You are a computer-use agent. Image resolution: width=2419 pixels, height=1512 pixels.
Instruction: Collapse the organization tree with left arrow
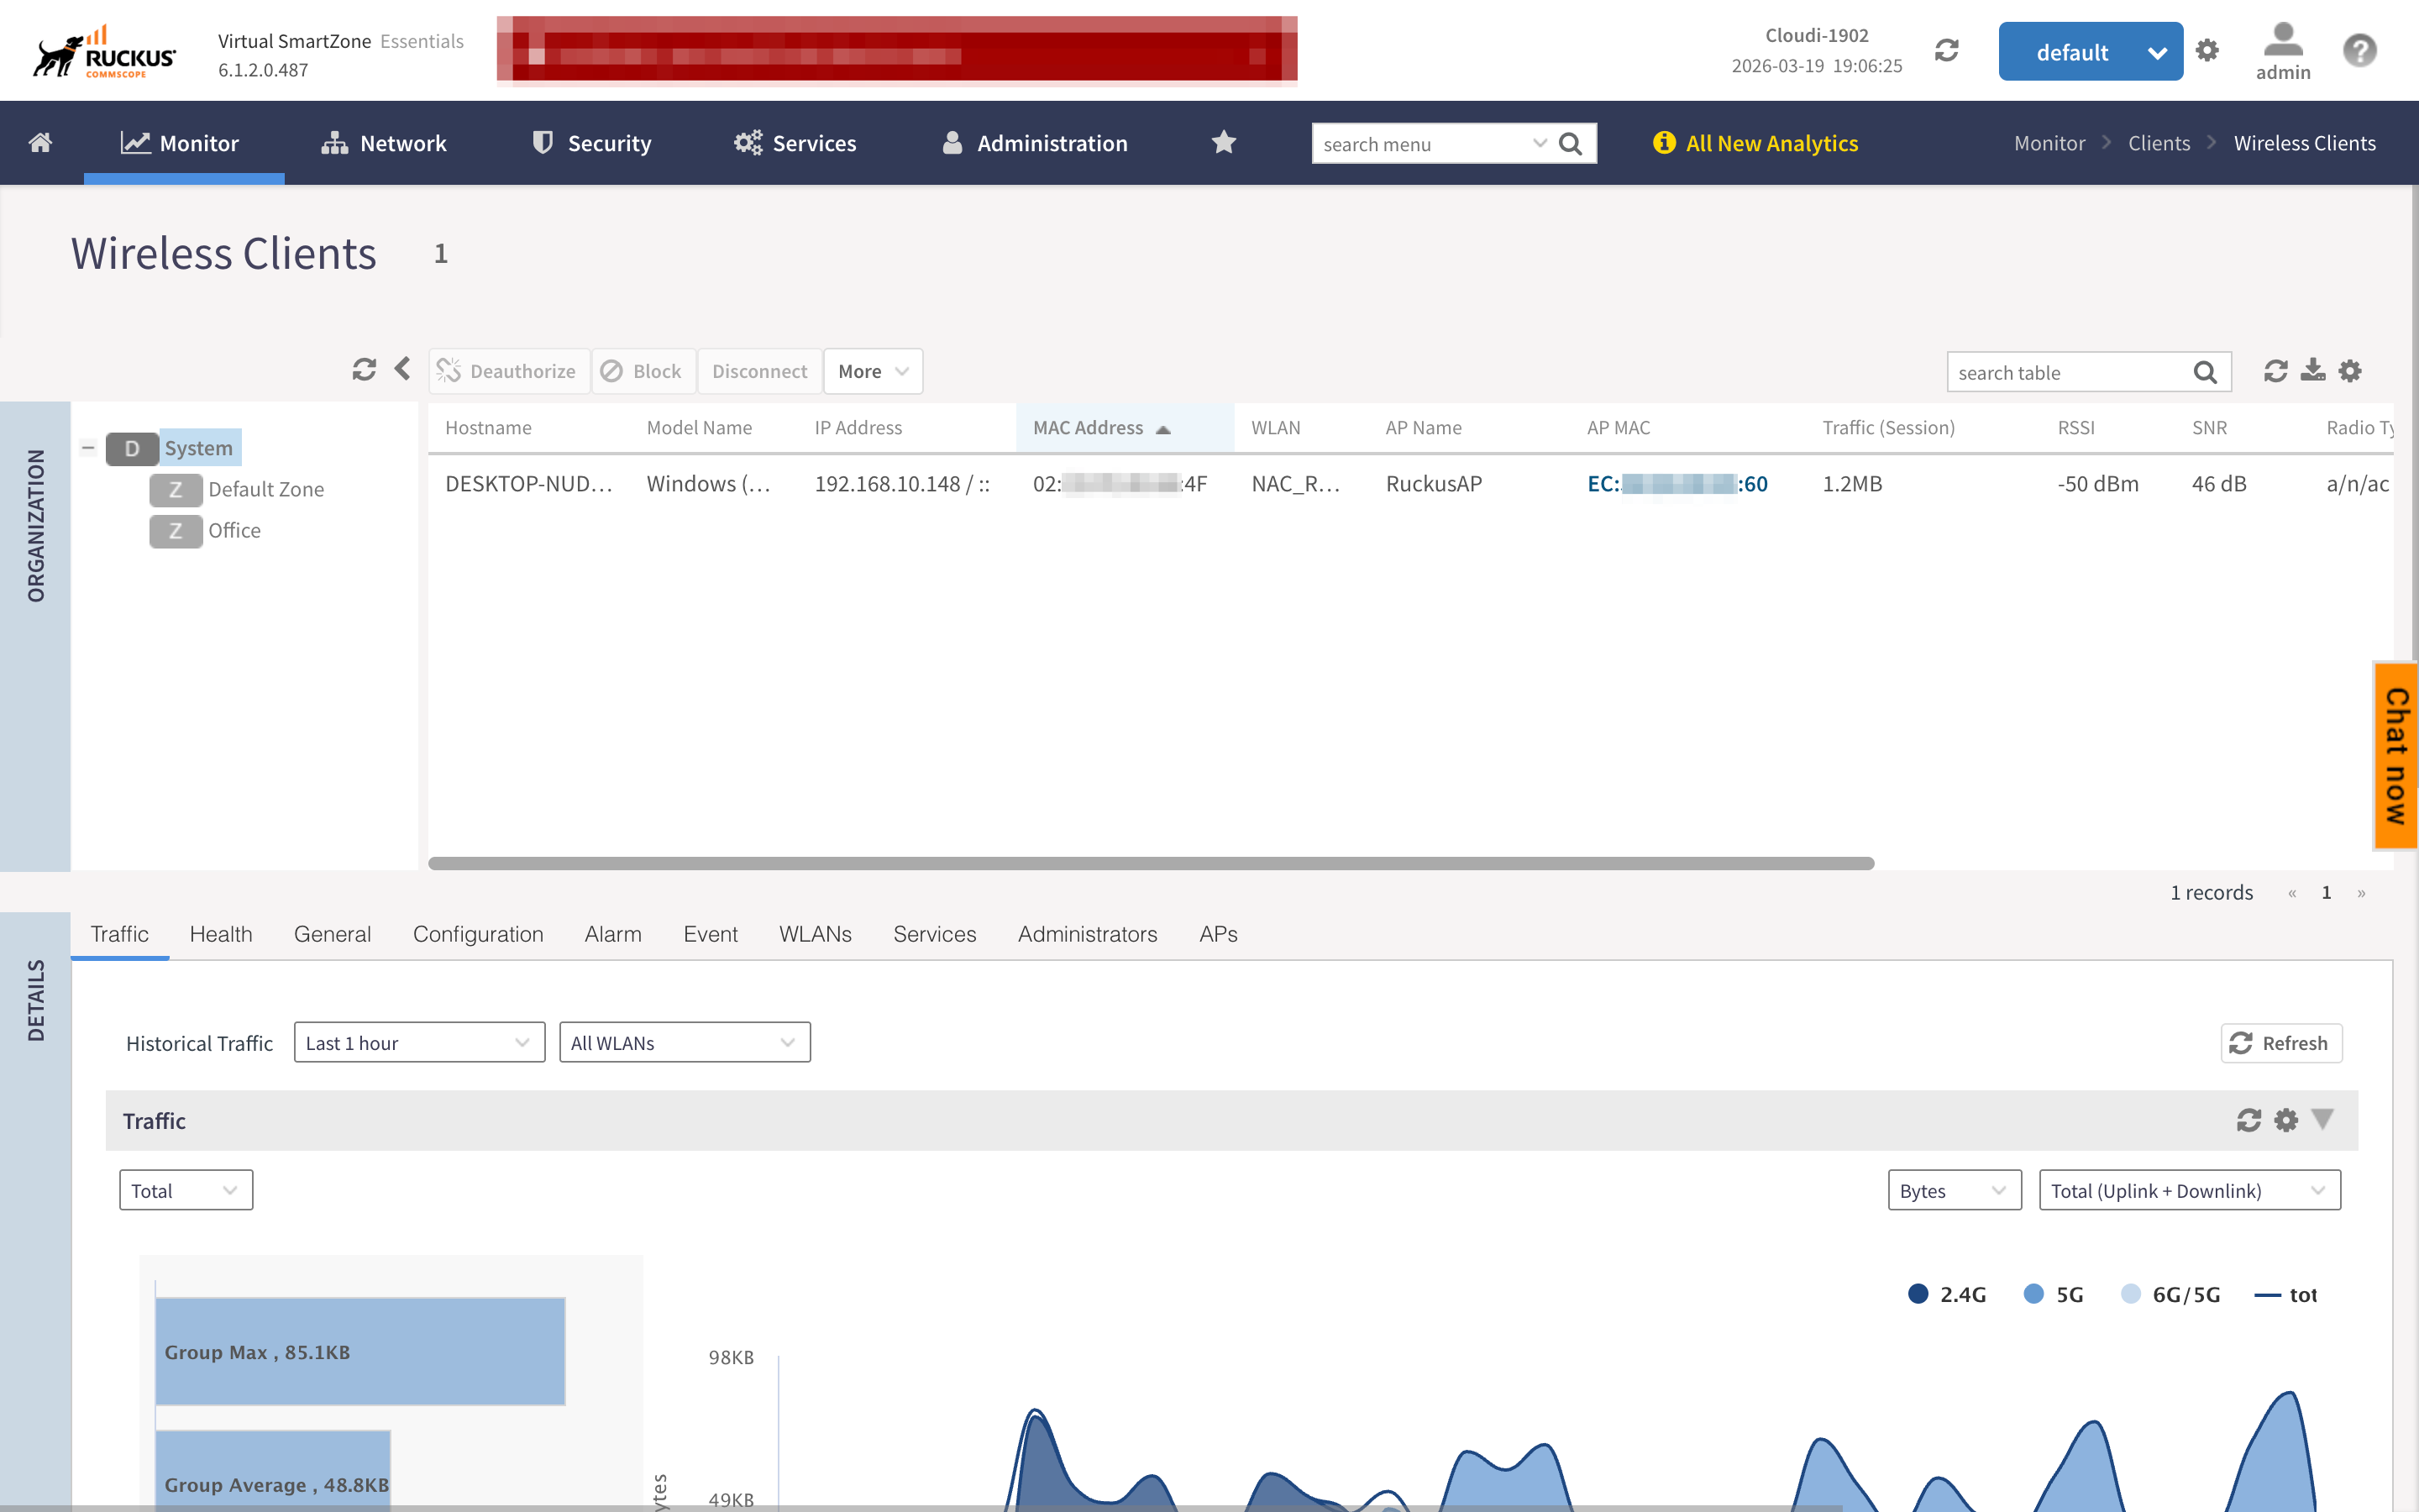pyautogui.click(x=401, y=370)
